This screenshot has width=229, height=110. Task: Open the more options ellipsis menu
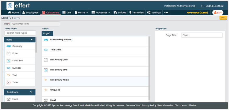[x=166, y=12]
